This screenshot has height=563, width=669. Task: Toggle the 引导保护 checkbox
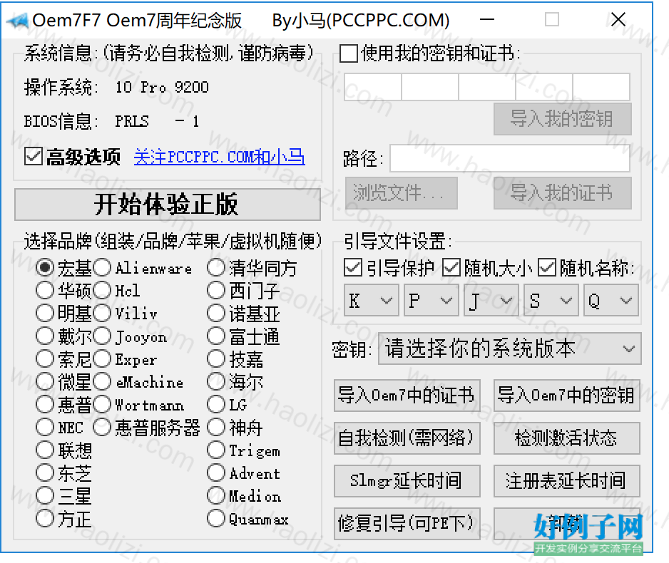point(353,268)
